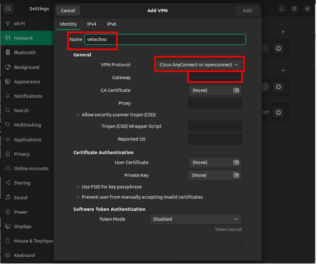
Task: Click file browse icon for User Certificate
Action: 236,162
